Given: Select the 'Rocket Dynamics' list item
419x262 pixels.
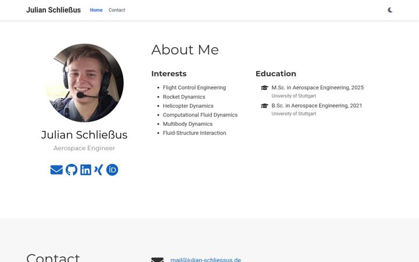Looking at the screenshot, I should tap(184, 97).
